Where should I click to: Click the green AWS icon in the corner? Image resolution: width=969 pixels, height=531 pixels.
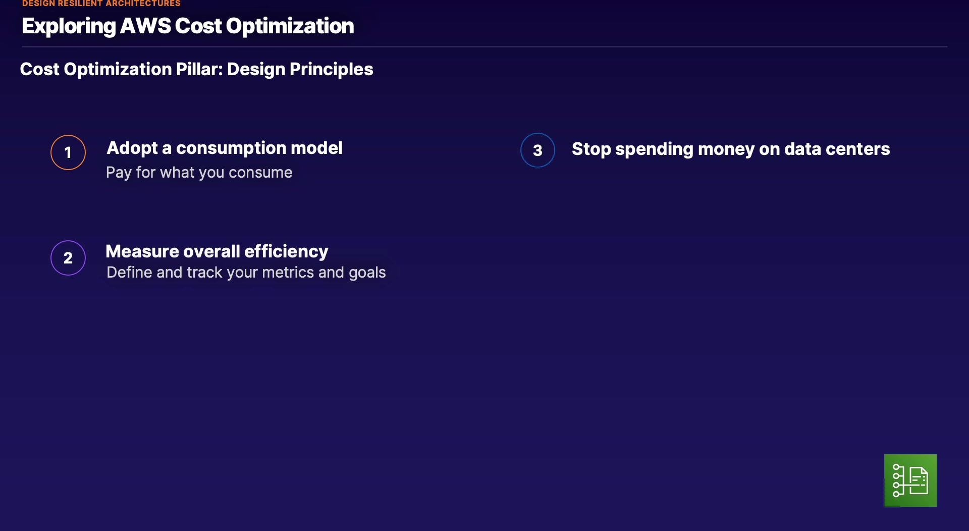click(910, 480)
